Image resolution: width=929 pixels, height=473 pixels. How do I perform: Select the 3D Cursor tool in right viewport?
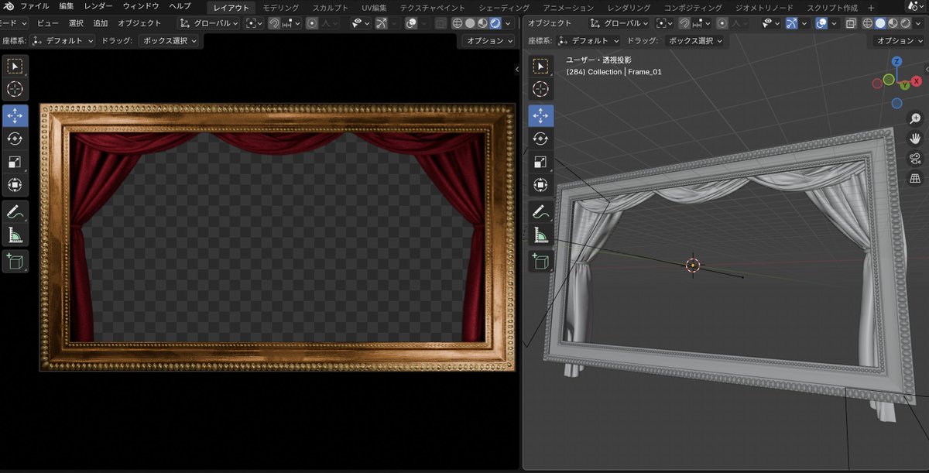[x=540, y=89]
